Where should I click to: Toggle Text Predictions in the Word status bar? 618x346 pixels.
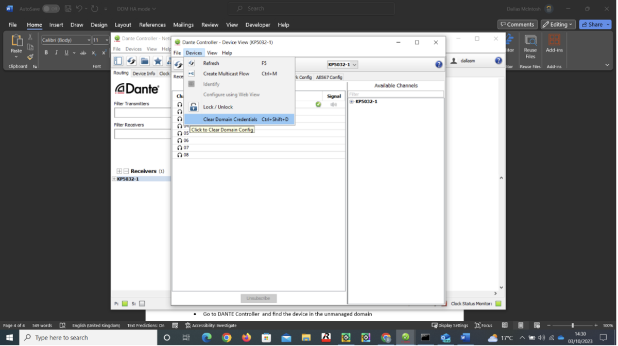(x=147, y=325)
